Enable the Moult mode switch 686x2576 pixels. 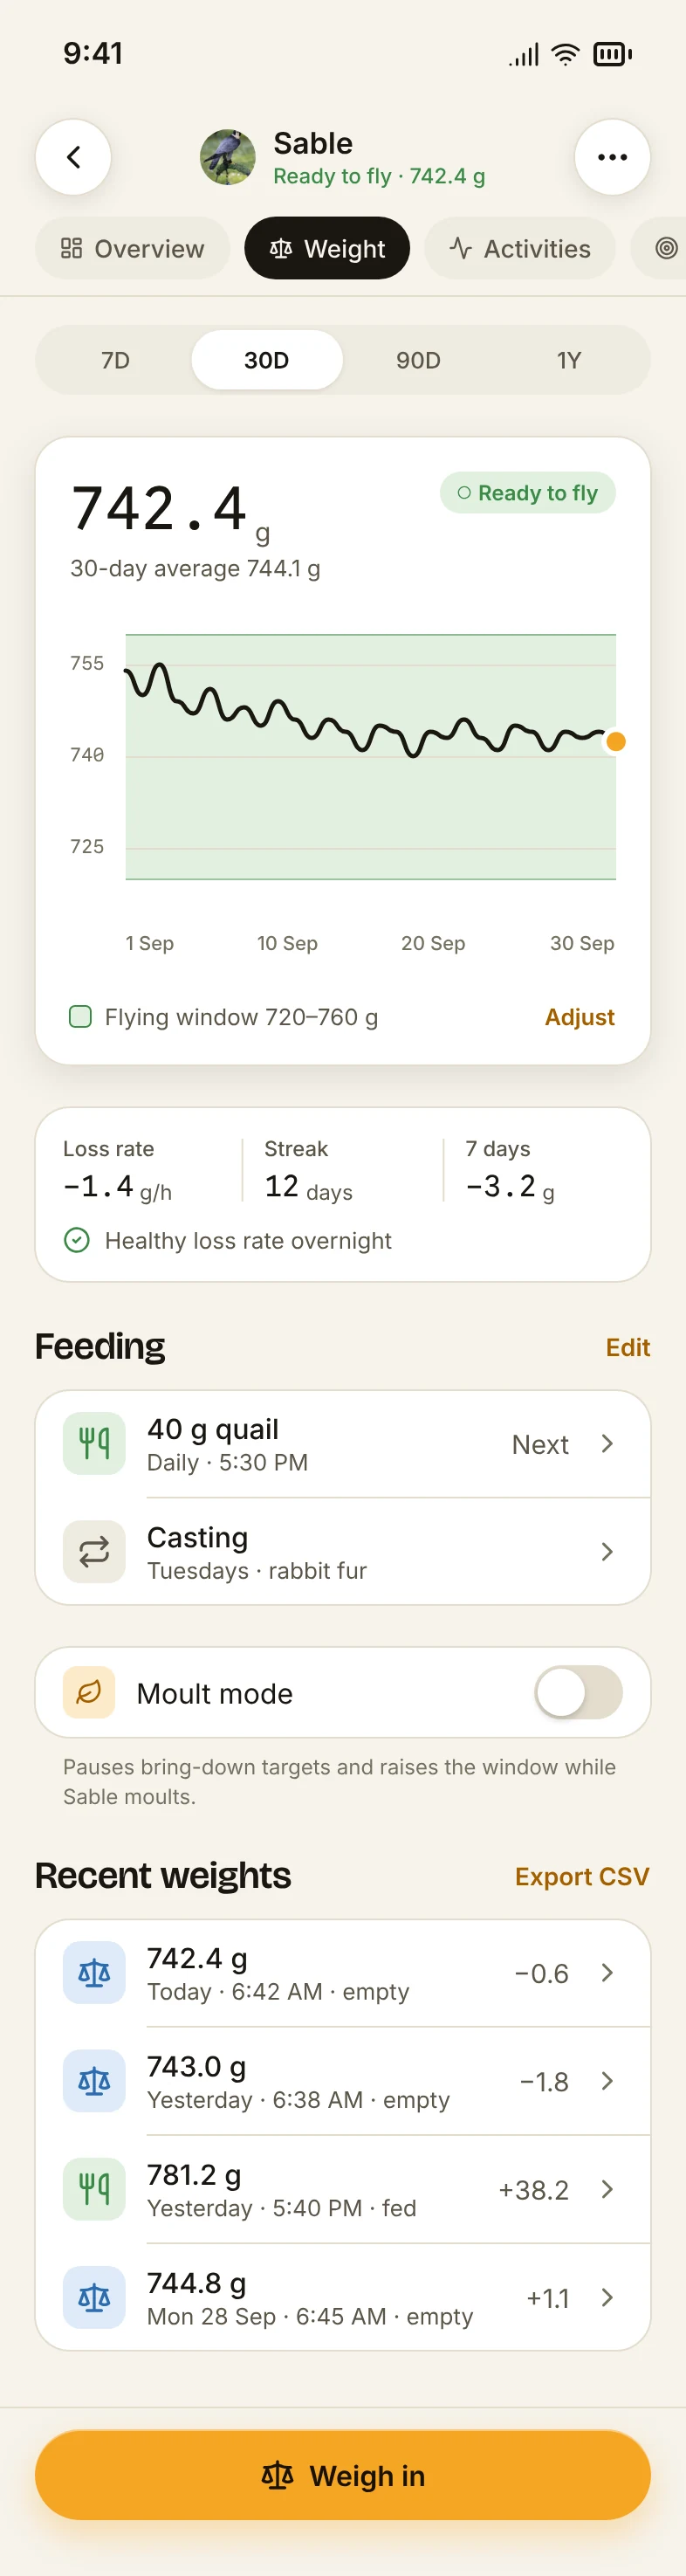coord(578,1692)
